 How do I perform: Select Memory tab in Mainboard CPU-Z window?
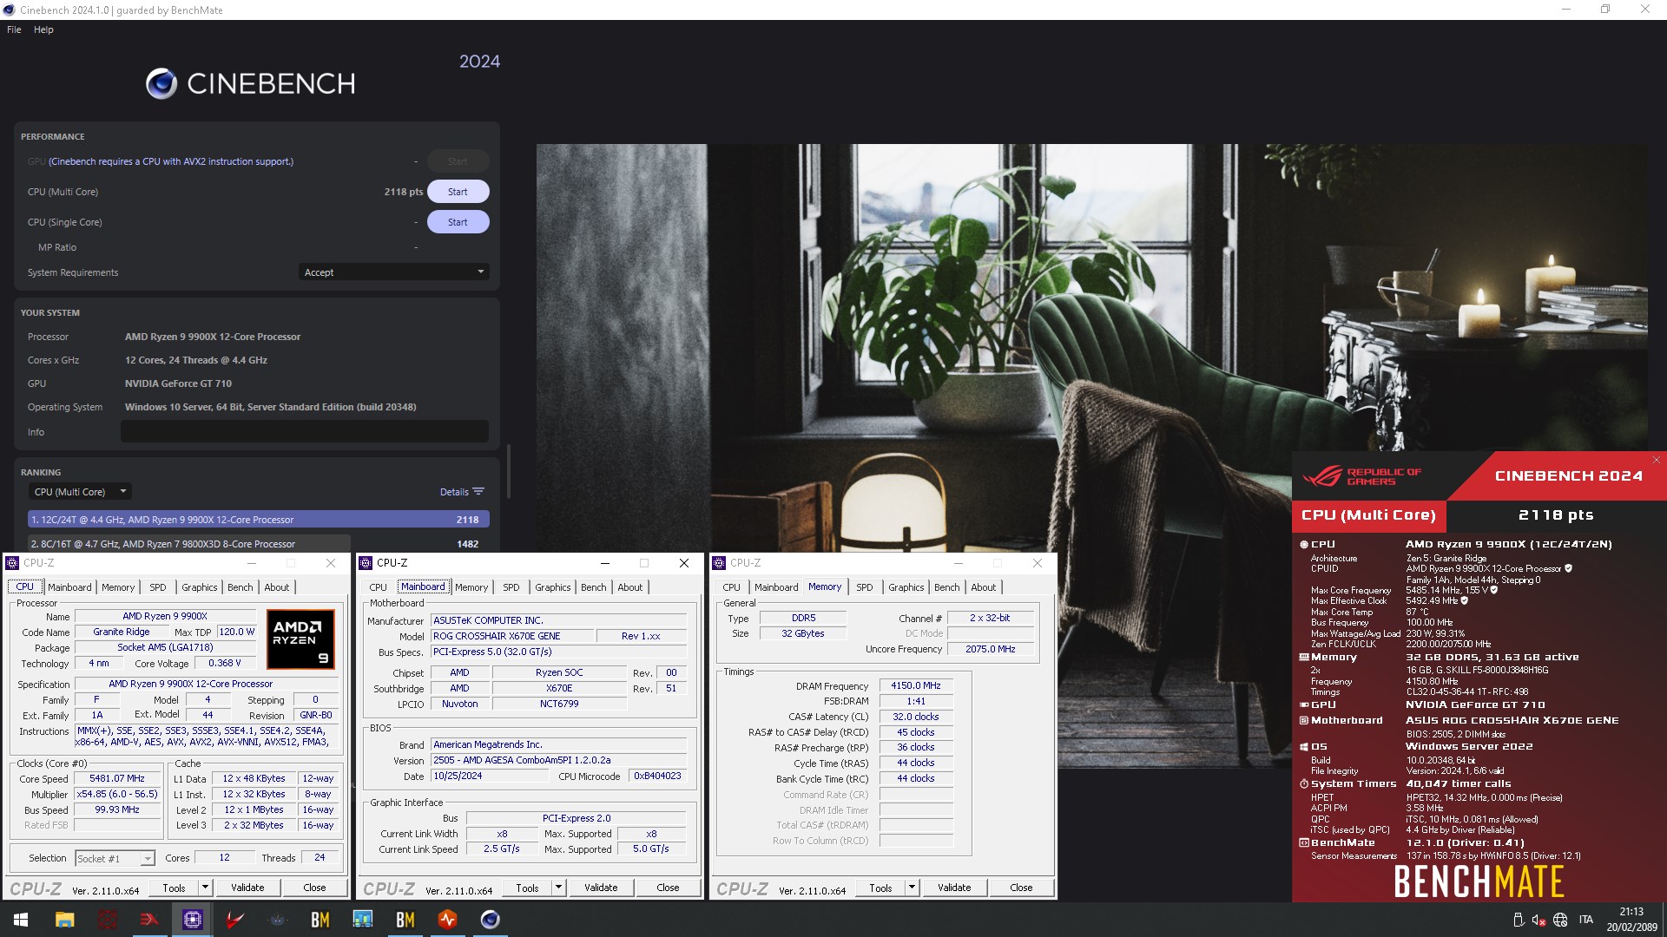471,587
